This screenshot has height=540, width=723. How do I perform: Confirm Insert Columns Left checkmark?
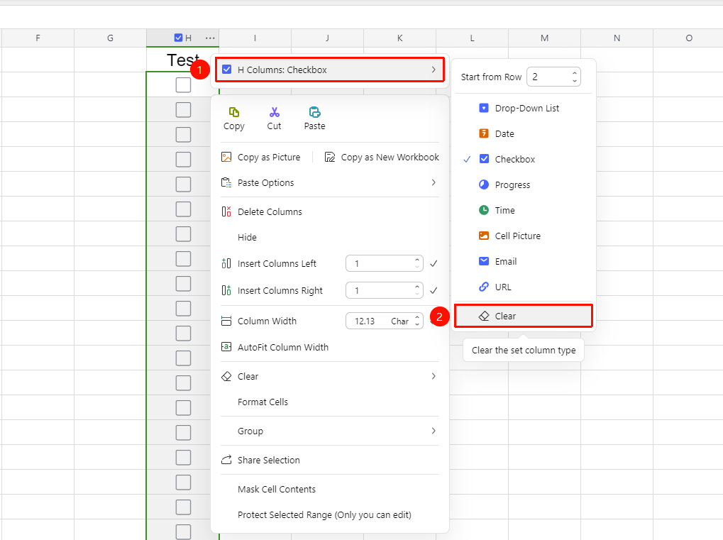point(434,264)
